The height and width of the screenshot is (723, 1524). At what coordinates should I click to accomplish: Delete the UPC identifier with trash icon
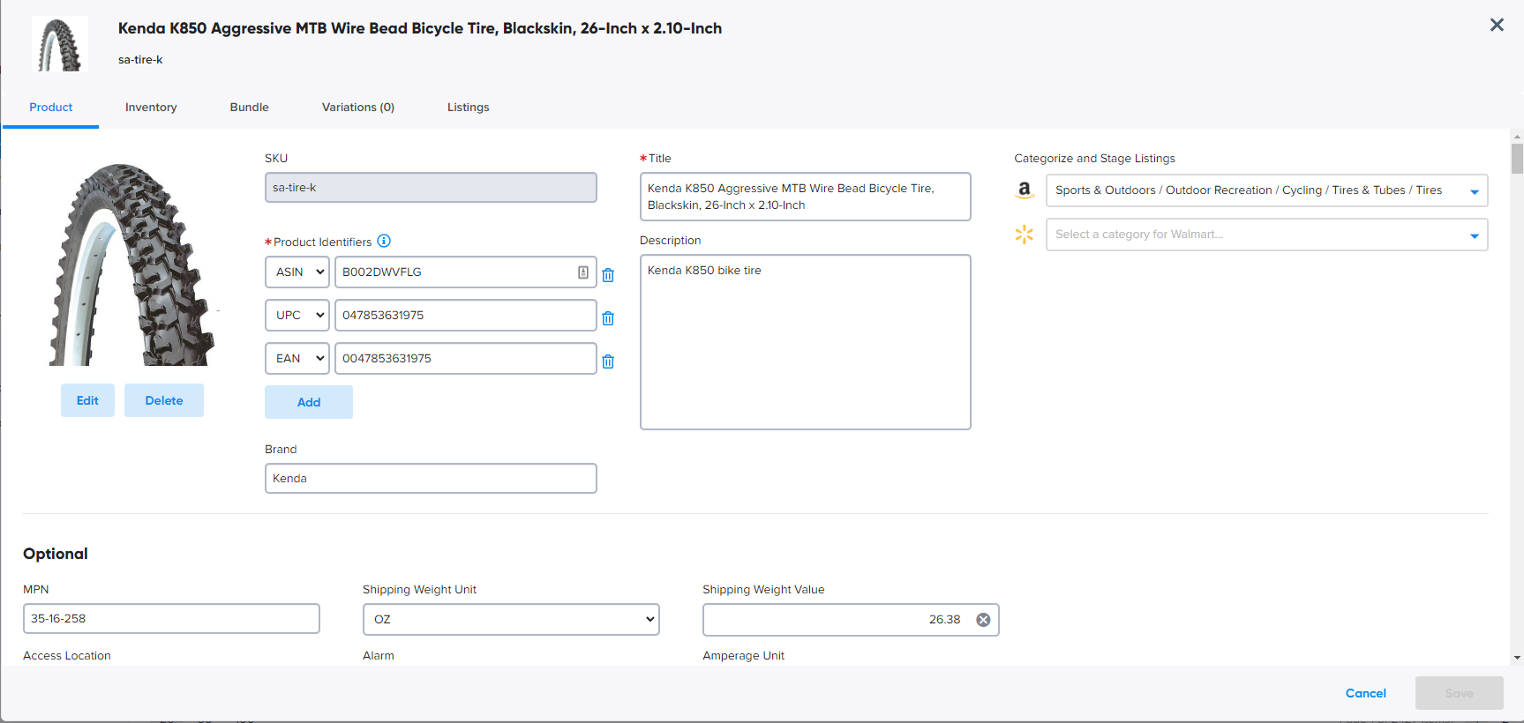click(x=608, y=318)
